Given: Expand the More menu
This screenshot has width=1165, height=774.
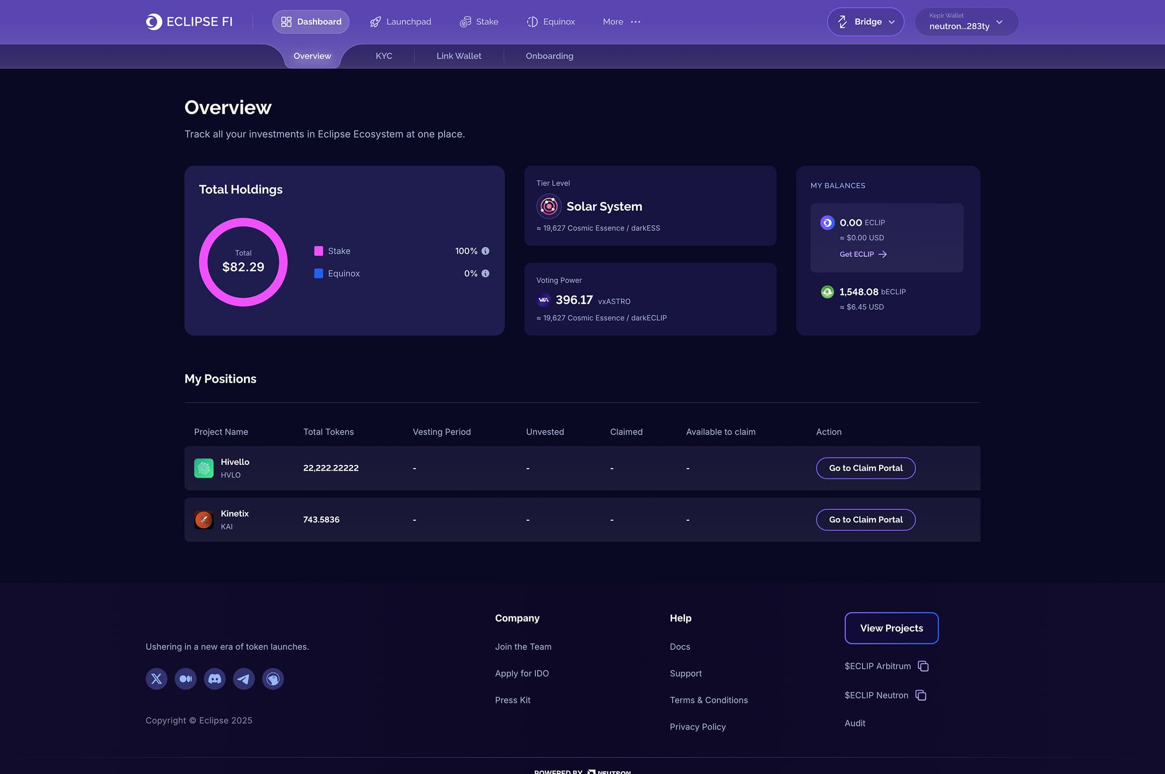Looking at the screenshot, I should click(x=621, y=21).
